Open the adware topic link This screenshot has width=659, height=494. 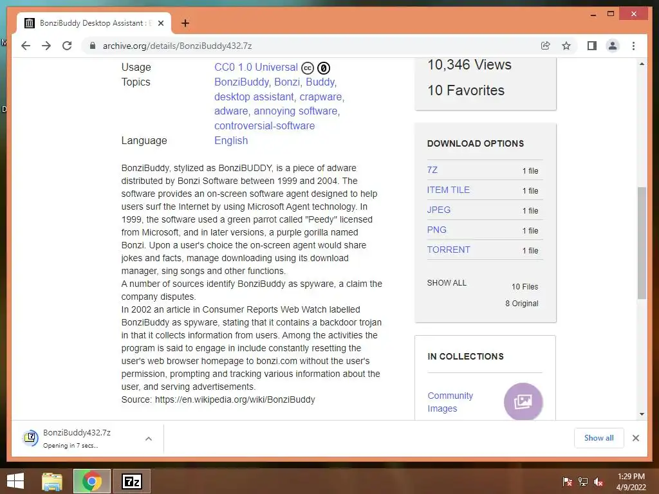click(x=232, y=111)
